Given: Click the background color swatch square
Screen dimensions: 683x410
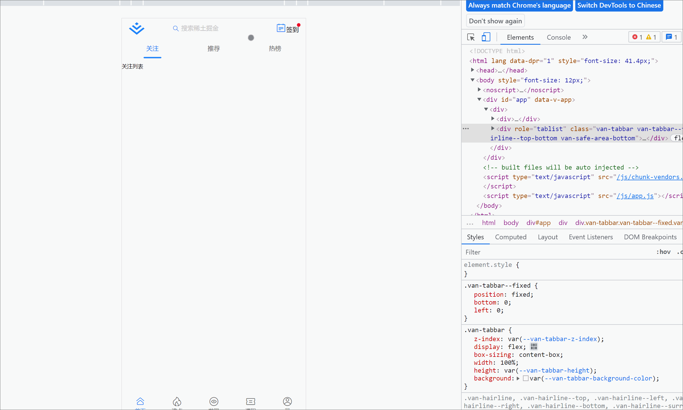Looking at the screenshot, I should click(x=525, y=378).
